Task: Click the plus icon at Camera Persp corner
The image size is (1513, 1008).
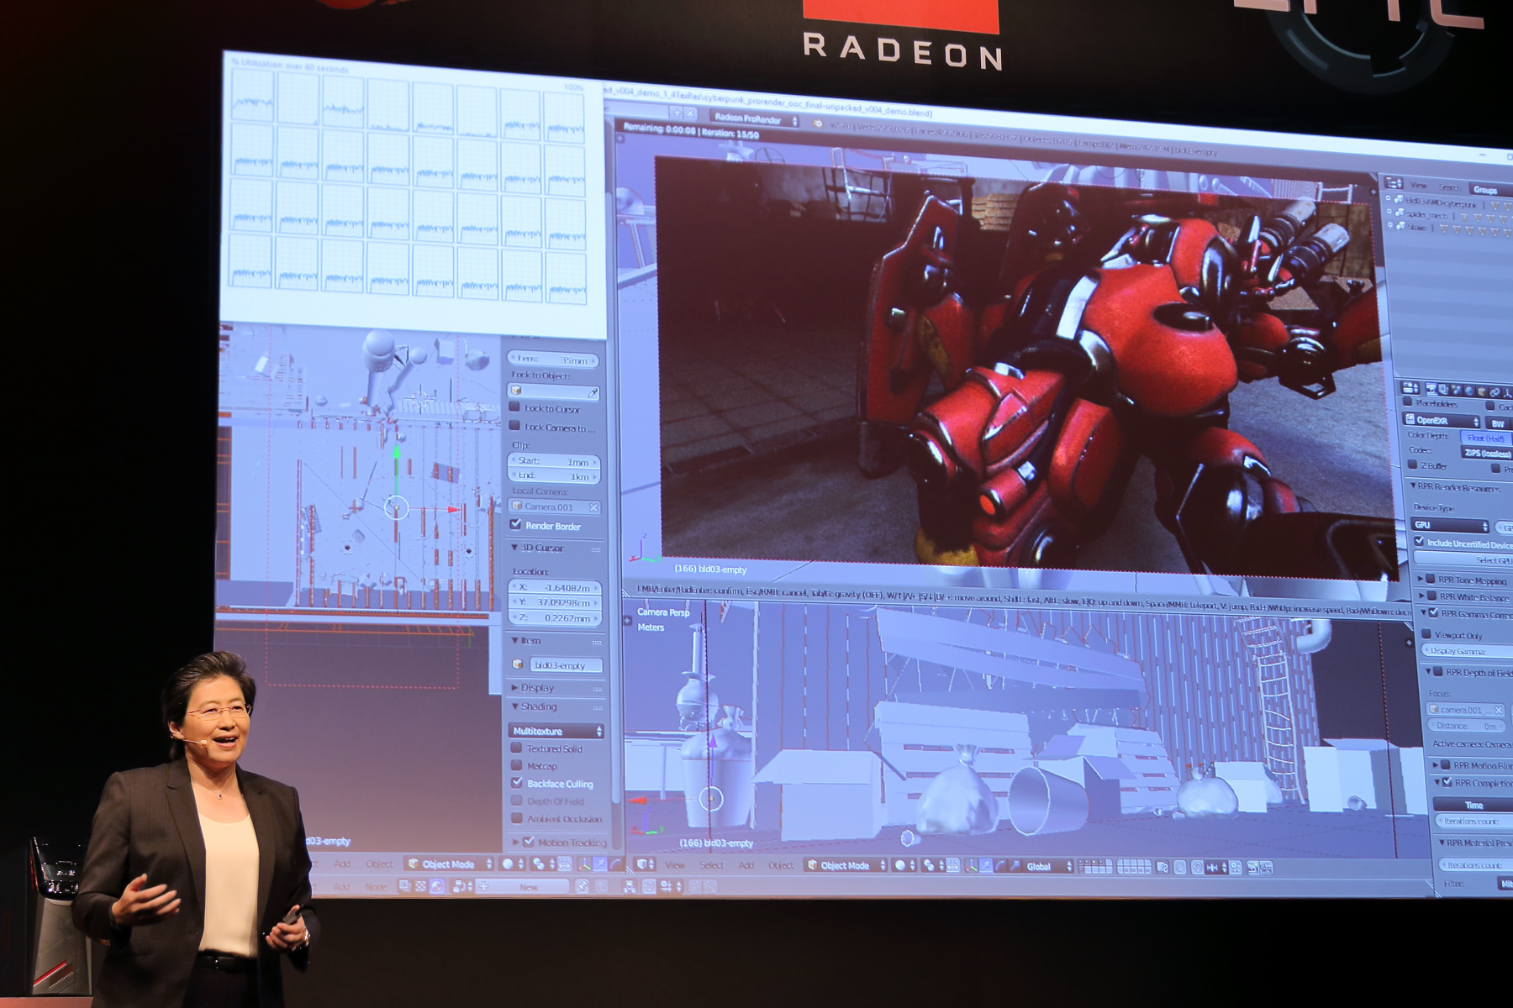Action: (627, 620)
